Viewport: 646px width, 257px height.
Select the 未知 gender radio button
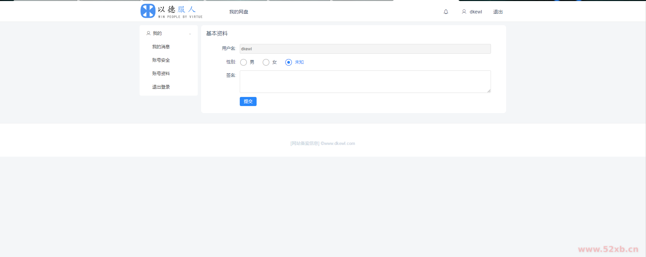click(289, 62)
